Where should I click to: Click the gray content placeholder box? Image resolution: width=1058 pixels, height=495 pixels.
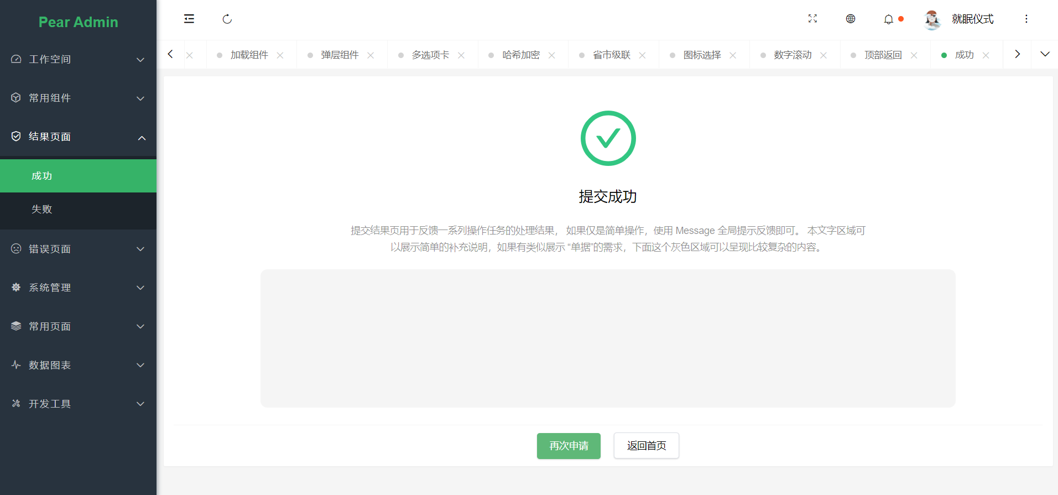coord(608,338)
